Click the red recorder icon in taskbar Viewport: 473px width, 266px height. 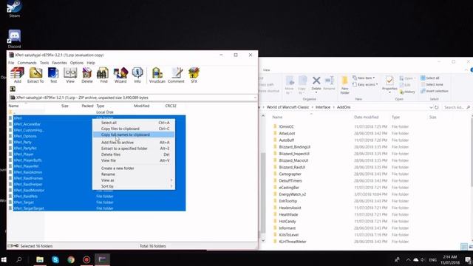point(86,259)
